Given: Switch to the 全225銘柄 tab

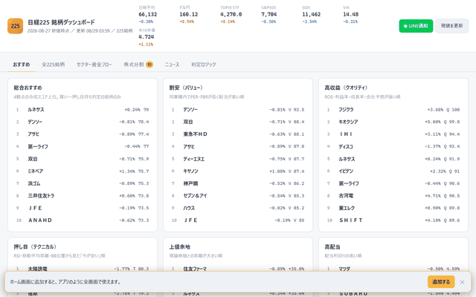Looking at the screenshot, I should pos(53,65).
